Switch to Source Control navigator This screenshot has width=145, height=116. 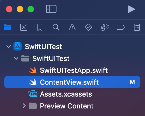tap(24, 27)
